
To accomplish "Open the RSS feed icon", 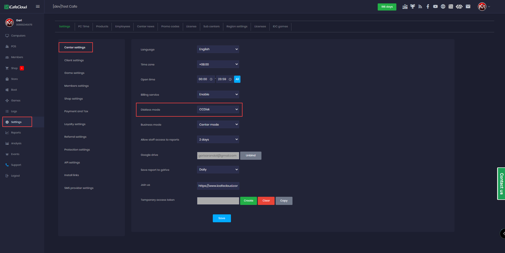I will click(420, 7).
